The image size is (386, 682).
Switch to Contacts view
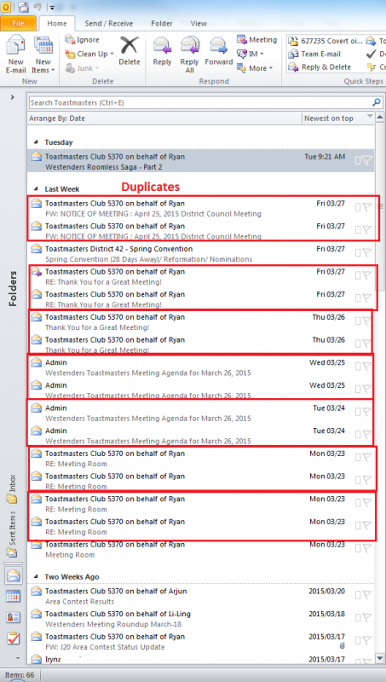point(13,616)
